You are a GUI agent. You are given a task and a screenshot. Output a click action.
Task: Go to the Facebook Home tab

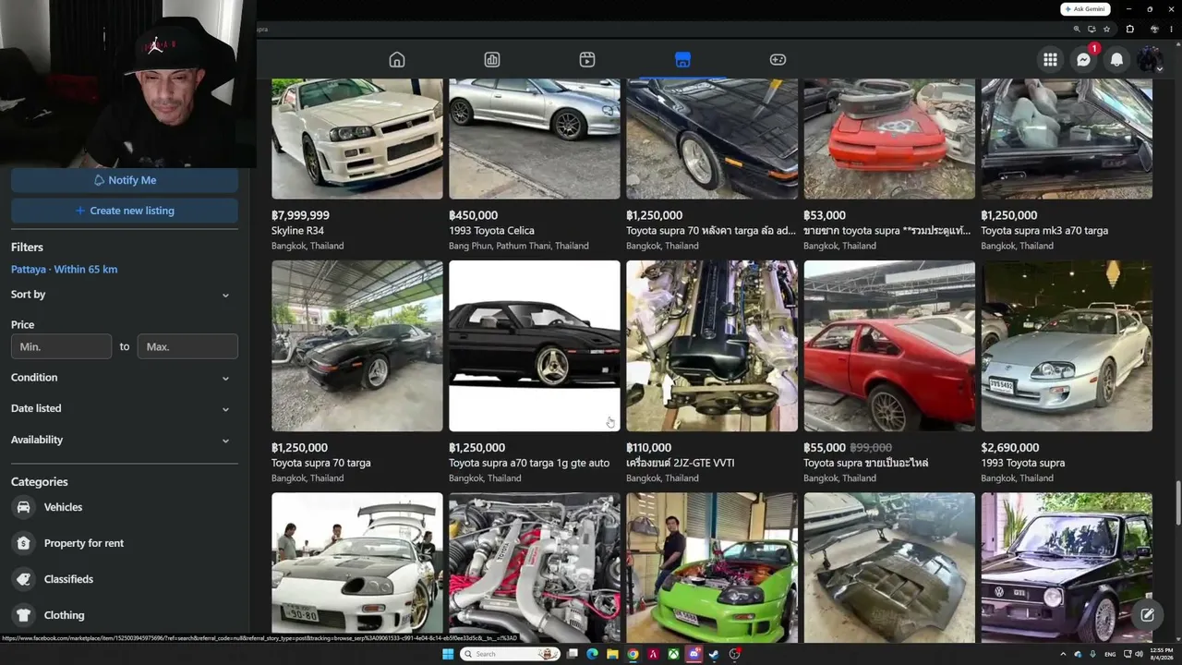pyautogui.click(x=397, y=60)
